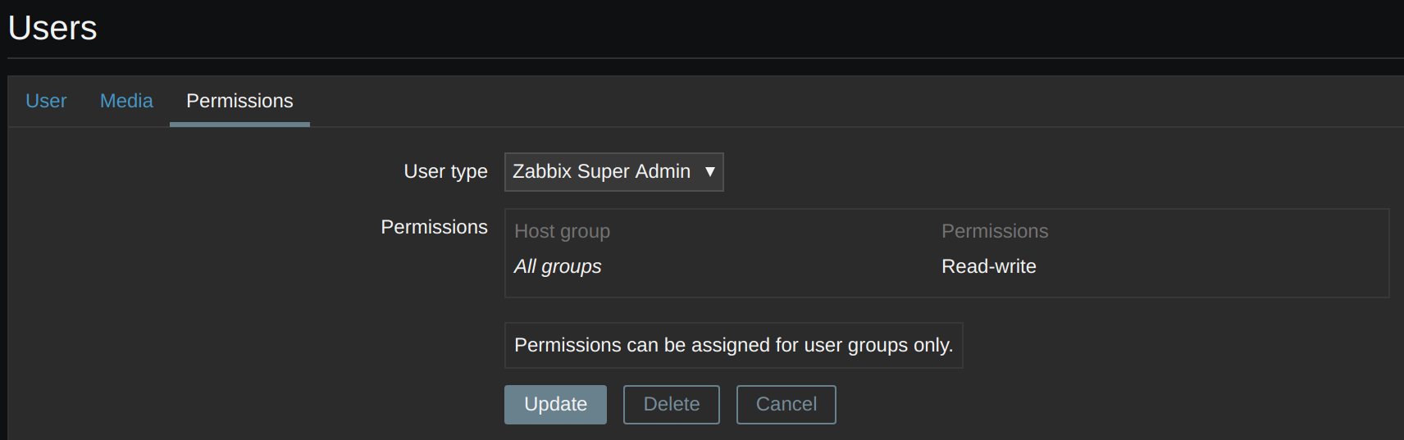Click the divider line below Users title
This screenshot has height=440, width=1404.
[705, 58]
